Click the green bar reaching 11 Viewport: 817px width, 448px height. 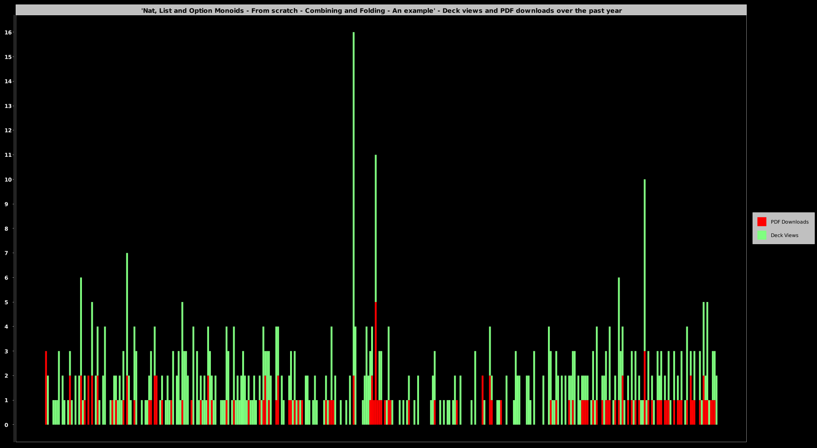tap(376, 228)
